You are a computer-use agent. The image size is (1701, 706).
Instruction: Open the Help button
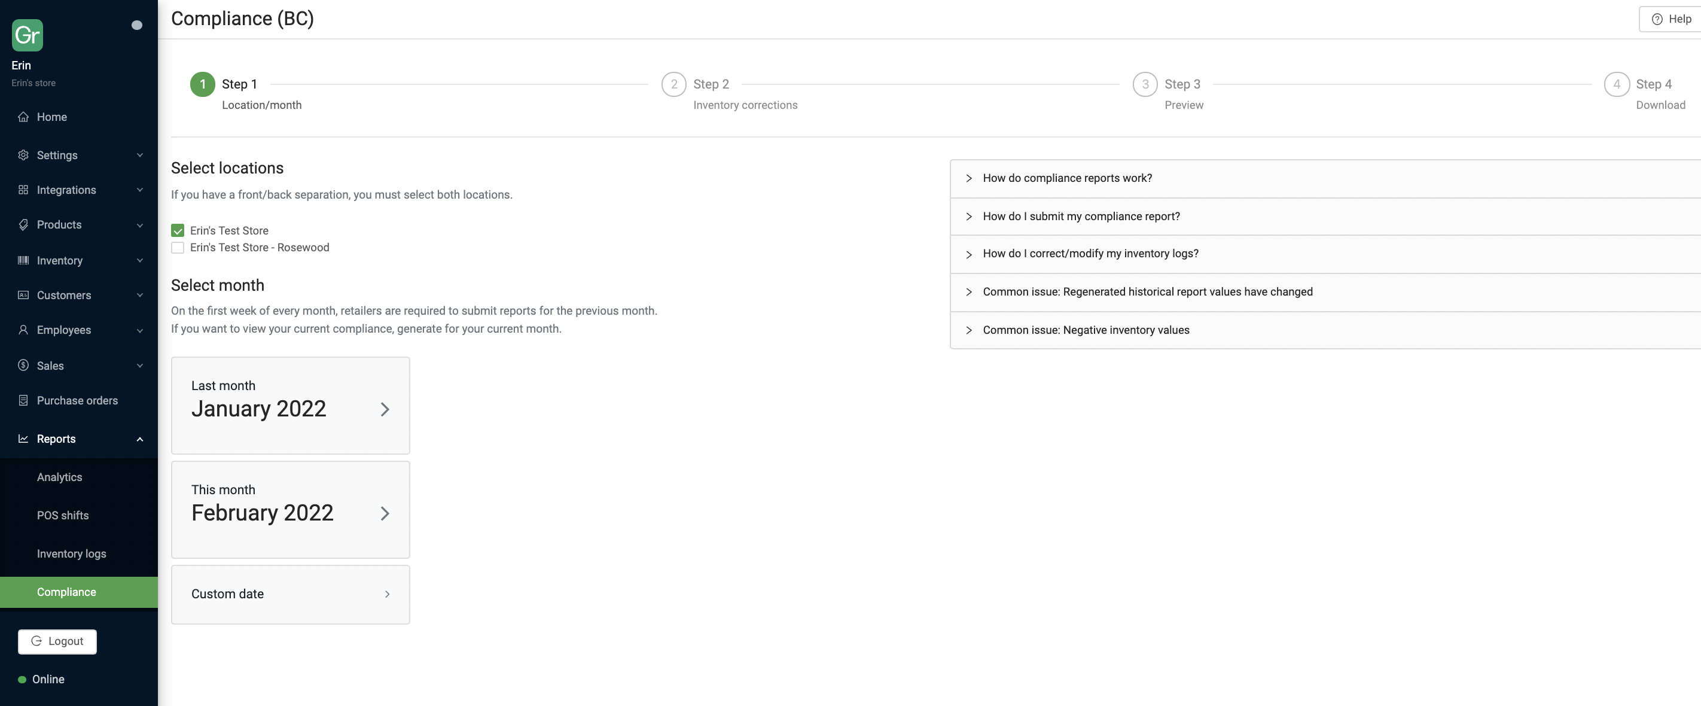click(x=1670, y=19)
